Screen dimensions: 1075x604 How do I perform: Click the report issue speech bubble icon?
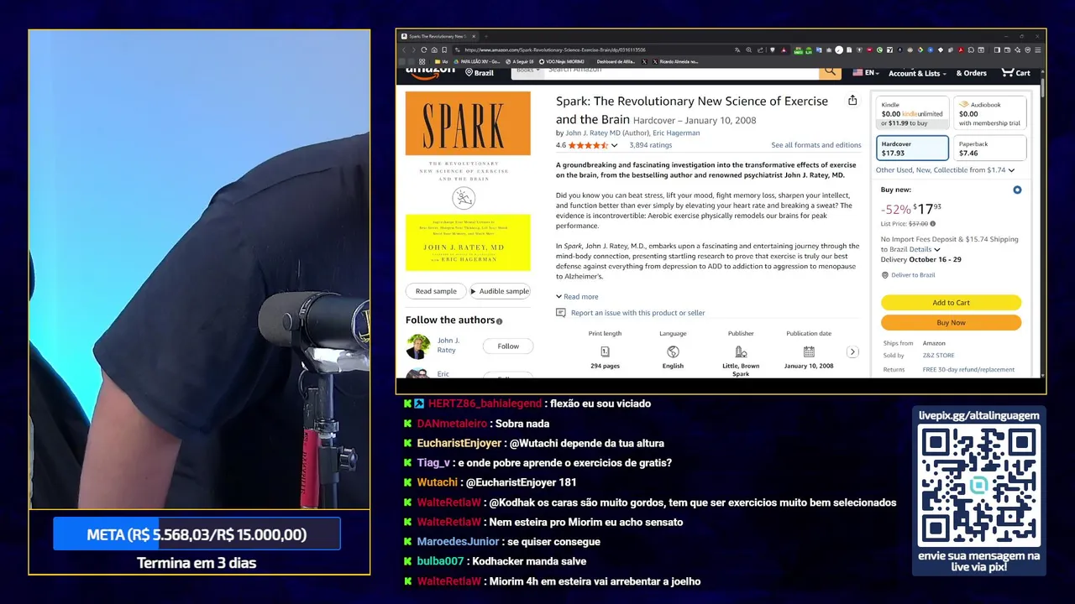(x=561, y=313)
